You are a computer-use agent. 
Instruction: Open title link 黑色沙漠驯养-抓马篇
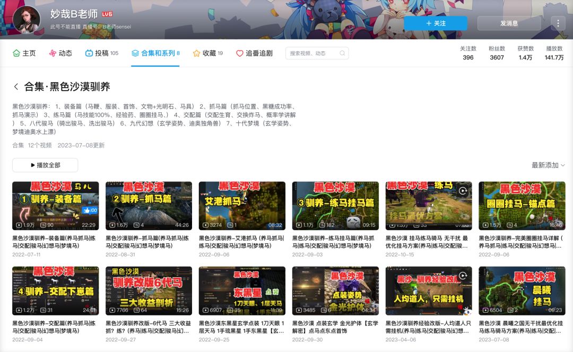click(x=147, y=242)
